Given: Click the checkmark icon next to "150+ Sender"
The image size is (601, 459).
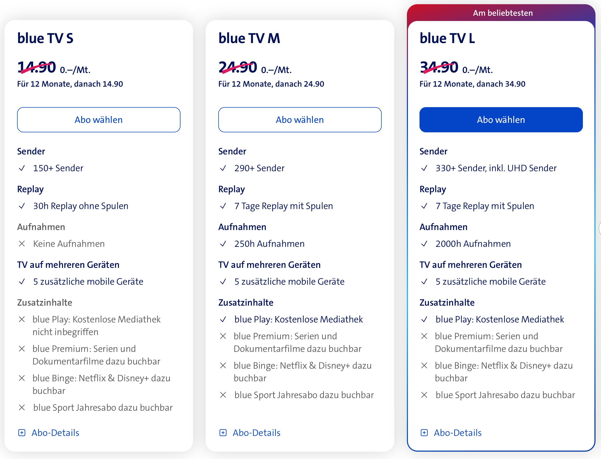Looking at the screenshot, I should [22, 168].
